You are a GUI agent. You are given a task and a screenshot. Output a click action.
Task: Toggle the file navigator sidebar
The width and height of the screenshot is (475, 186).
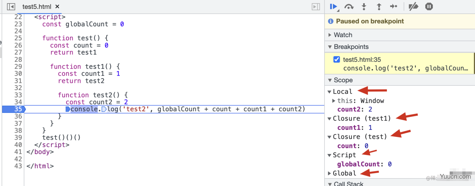click(11, 7)
